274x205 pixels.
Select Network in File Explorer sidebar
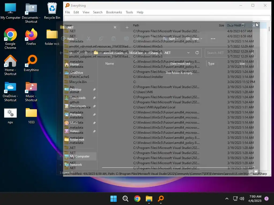pos(76,164)
